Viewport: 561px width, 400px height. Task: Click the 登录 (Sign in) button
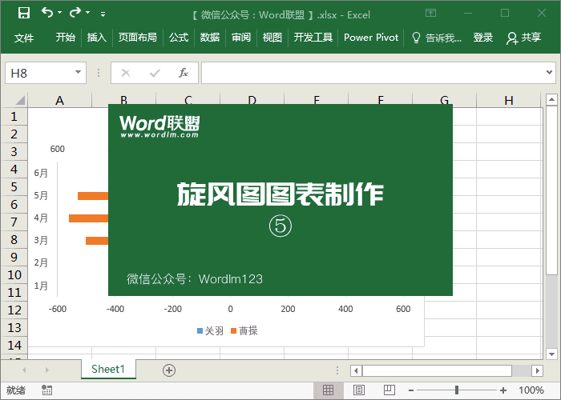click(483, 38)
